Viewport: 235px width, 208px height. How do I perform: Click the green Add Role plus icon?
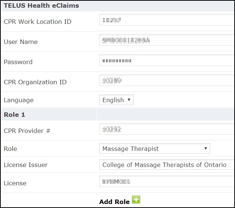[x=136, y=200]
